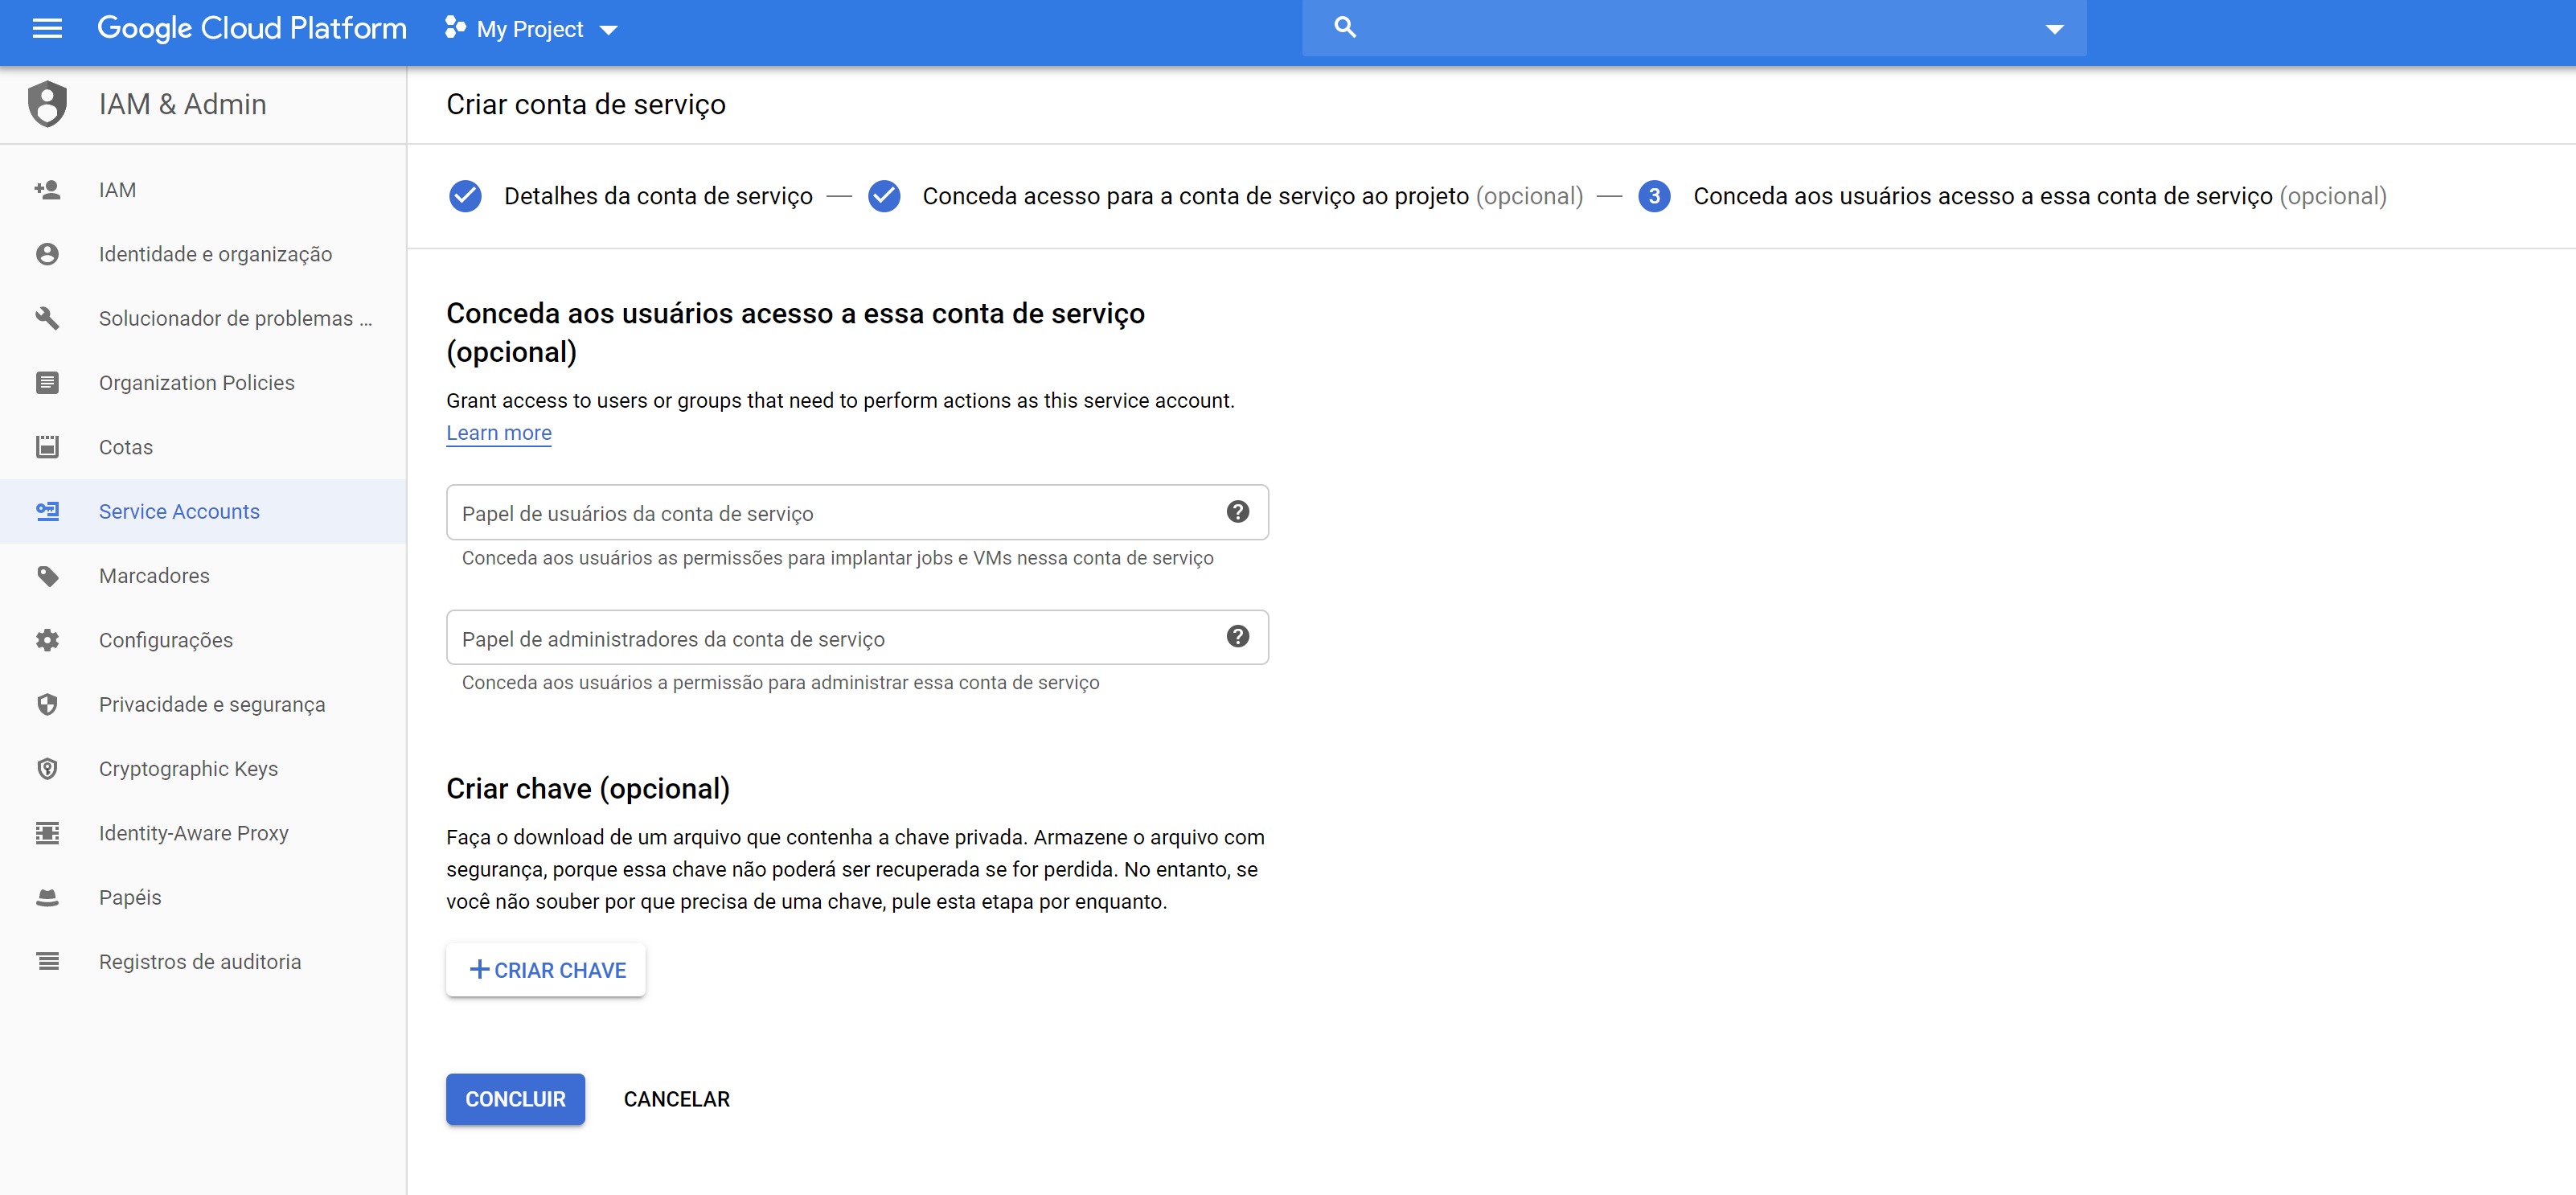Image resolution: width=2576 pixels, height=1195 pixels.
Task: Click the CONCLUIR button
Action: click(x=515, y=1099)
